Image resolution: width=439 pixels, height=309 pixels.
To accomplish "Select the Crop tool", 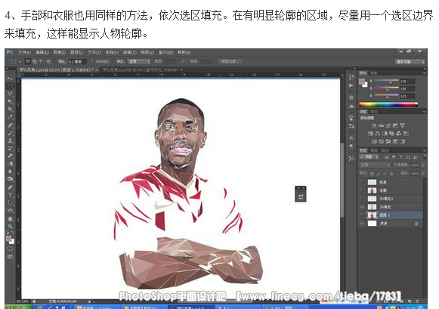I will 10,109.
